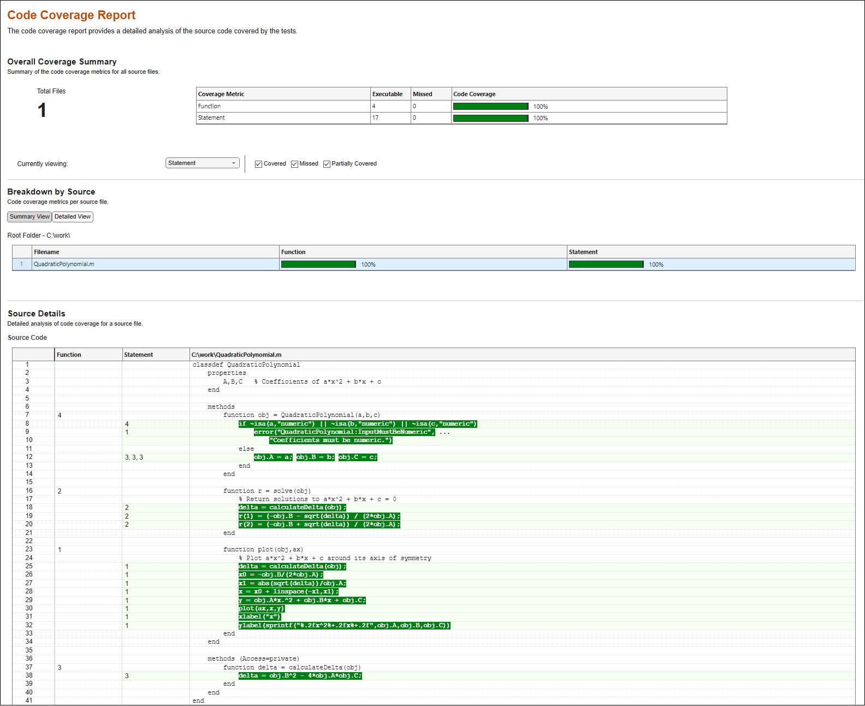Screen dimensions: 865x706
Task: Click the Overall Coverage Summary heading
Action: 62,62
